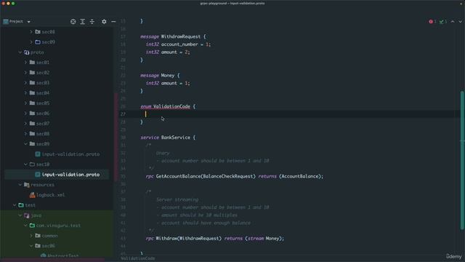Click the ValidationCode breadcrumb at the bottom
The image size is (465, 262).
point(137,258)
